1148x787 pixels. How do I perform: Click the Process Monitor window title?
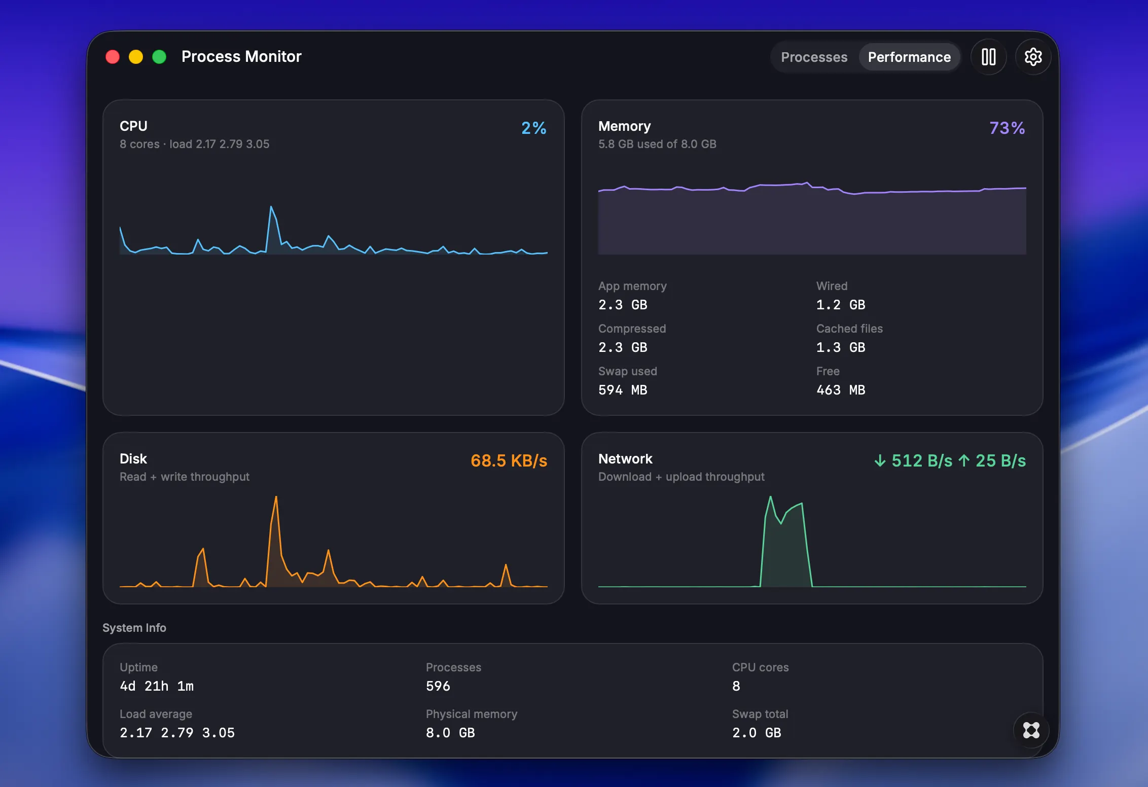[241, 57]
